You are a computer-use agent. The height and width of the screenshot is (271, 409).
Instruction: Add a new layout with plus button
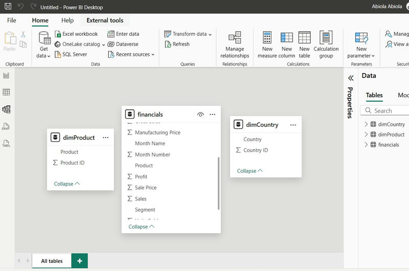80,261
